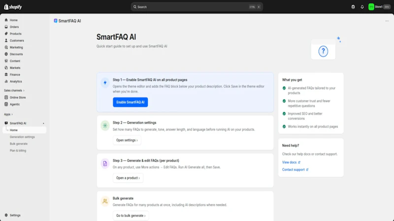The image size is (394, 221).
Task: Click the Markets globe icon
Action: [6, 68]
